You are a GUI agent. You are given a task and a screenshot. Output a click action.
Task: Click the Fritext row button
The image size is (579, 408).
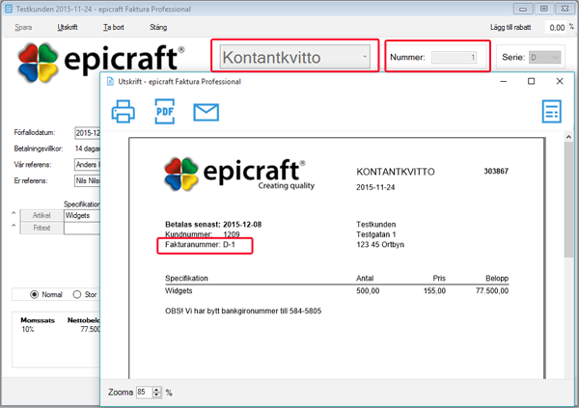[x=41, y=228]
